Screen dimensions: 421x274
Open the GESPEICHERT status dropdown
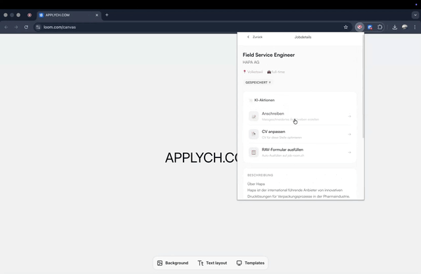(x=258, y=82)
